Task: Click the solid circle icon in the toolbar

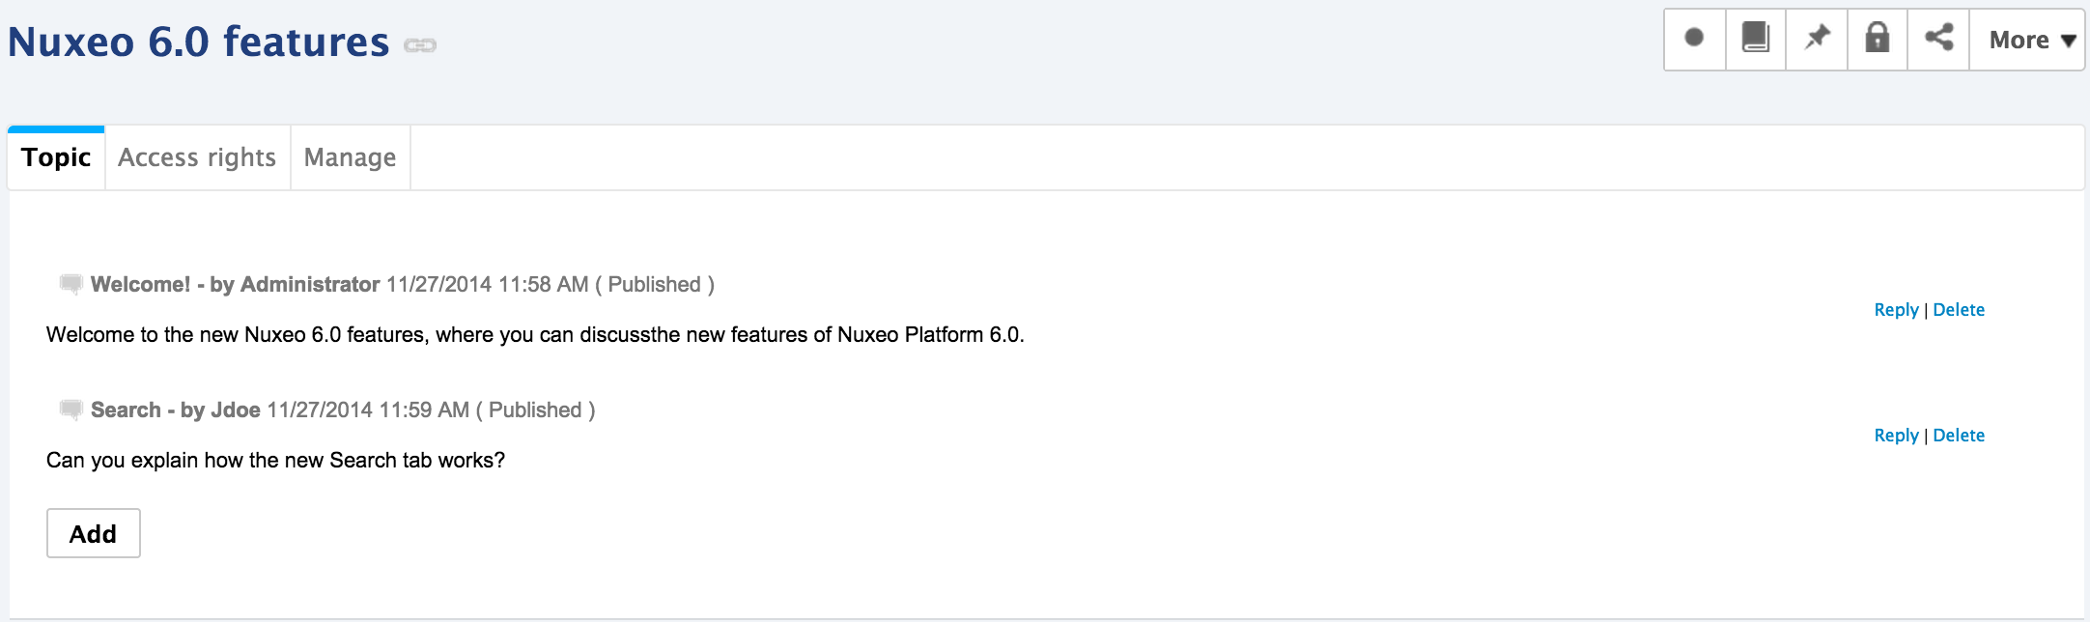Action: point(1694,39)
